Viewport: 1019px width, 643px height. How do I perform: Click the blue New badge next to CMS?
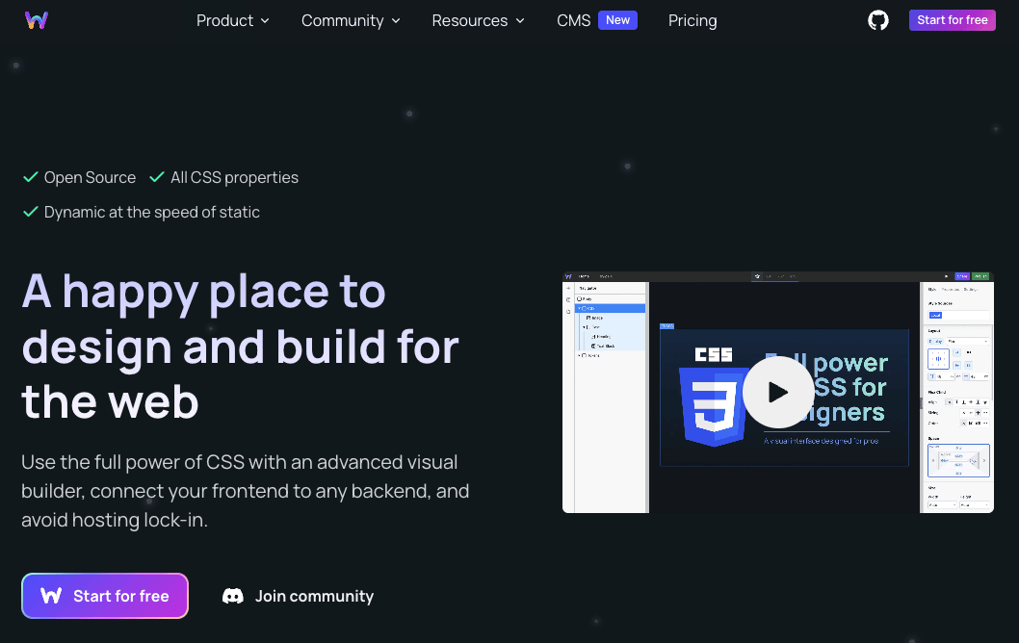pyautogui.click(x=617, y=19)
